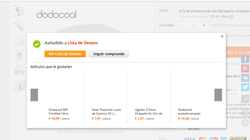Click Ver Lista de Deseos button

65,54
